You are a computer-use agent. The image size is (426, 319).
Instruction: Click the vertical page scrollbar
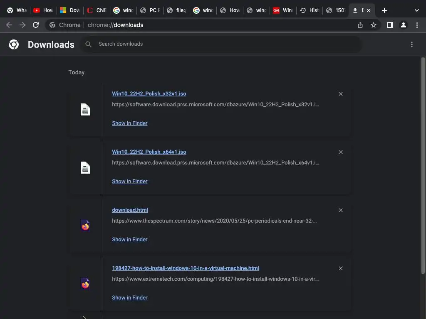click(423, 165)
